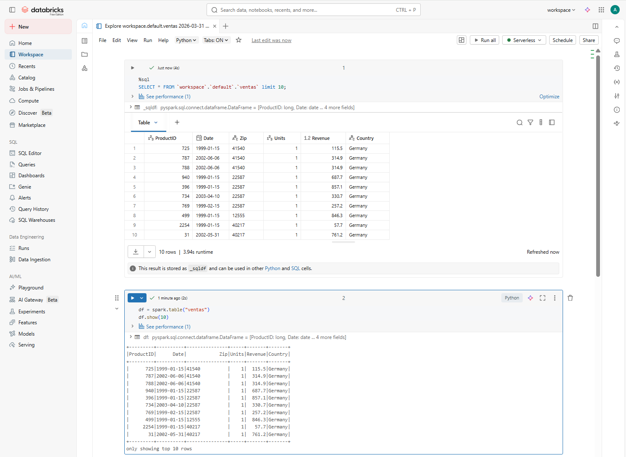This screenshot has height=457, width=626.
Task: Open catalog explorer icon in notebook side strip
Action: (x=84, y=68)
